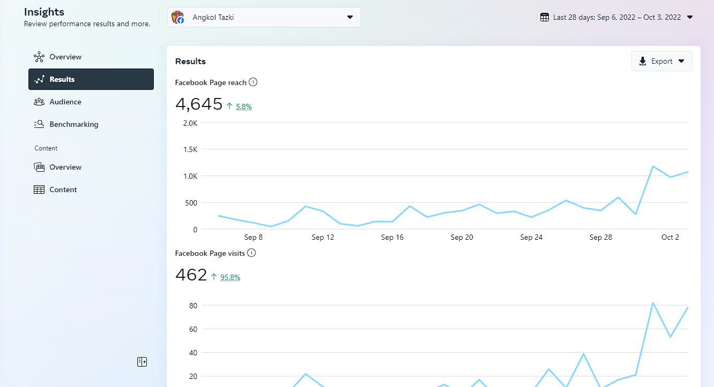Click the 1.0K reach axis value
Screen dimensions: 714x387
190,176
